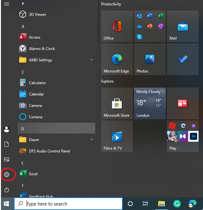Open Photoshop icon in the Play folder
The width and height of the screenshot is (203, 210).
click(193, 136)
